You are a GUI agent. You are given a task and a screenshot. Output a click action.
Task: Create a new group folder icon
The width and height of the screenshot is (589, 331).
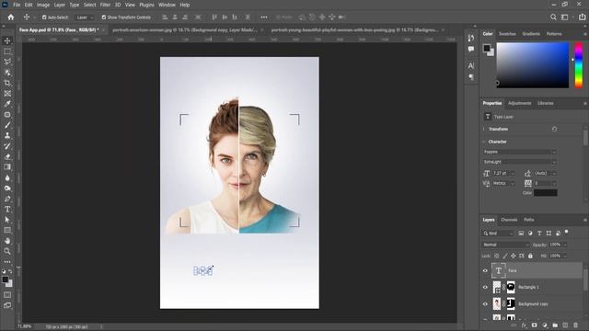point(555,325)
